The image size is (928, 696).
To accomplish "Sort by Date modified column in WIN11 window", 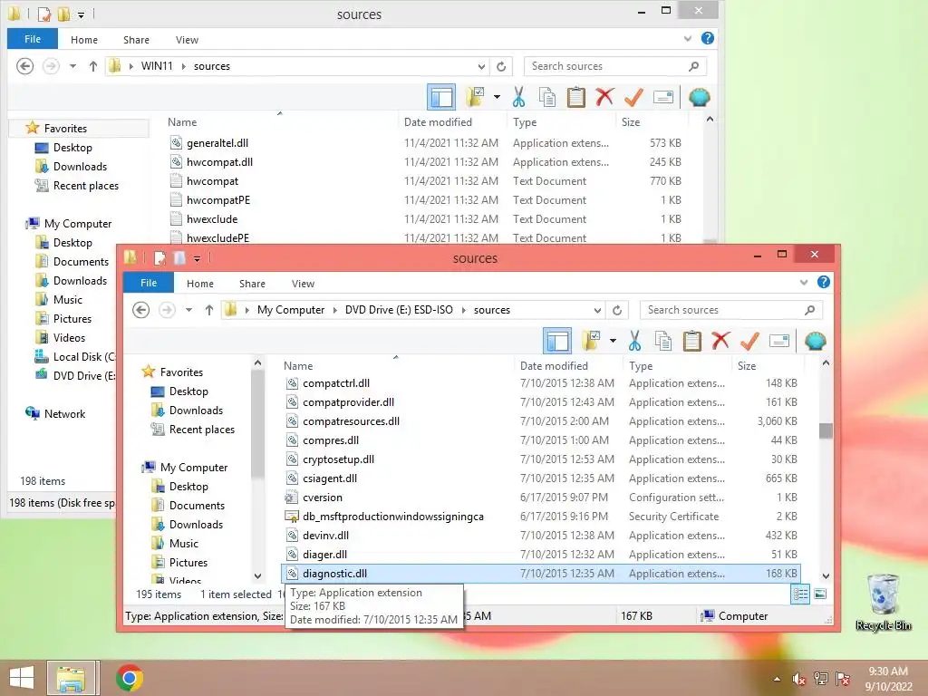I will [x=438, y=122].
